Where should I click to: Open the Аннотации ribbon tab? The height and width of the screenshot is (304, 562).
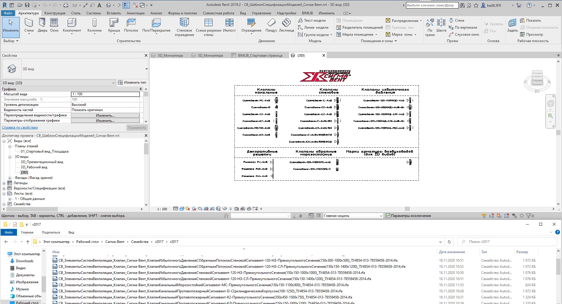(136, 13)
